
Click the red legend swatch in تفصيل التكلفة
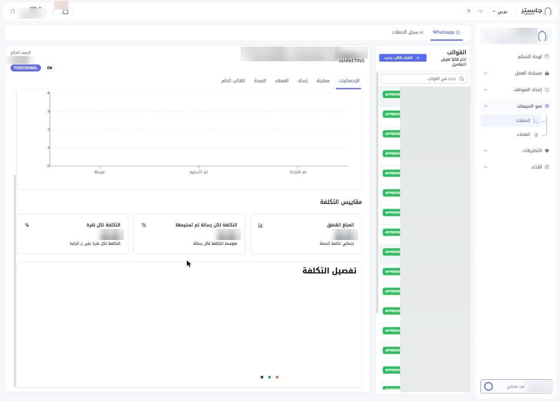(x=277, y=377)
